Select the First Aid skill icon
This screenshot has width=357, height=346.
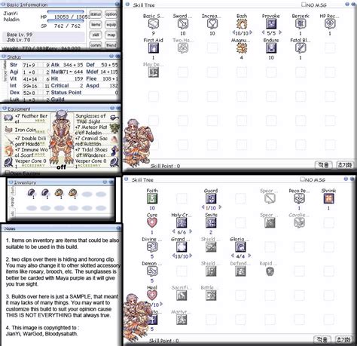[154, 48]
